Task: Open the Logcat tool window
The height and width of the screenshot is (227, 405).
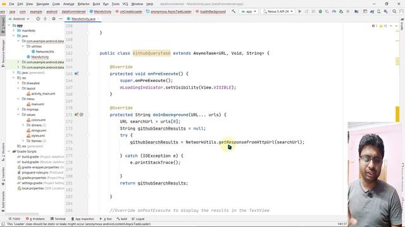Action: 138,219
